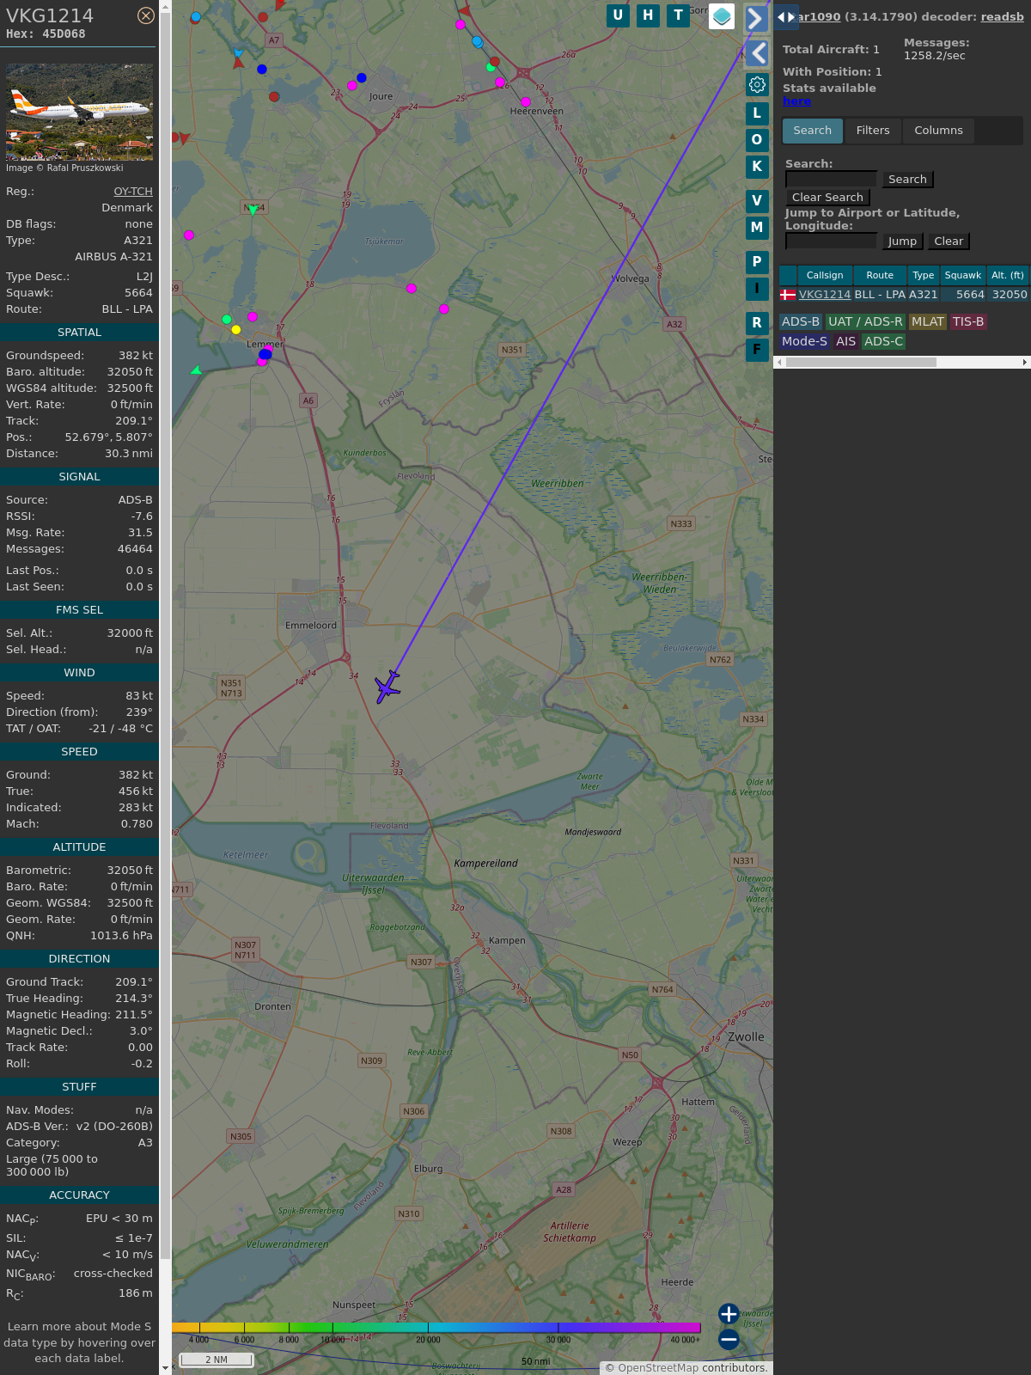
Task: Click the Mode-S legend label
Action: [804, 341]
